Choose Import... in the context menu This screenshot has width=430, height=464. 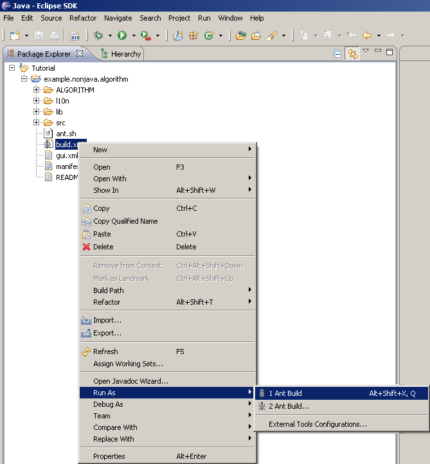click(168, 320)
